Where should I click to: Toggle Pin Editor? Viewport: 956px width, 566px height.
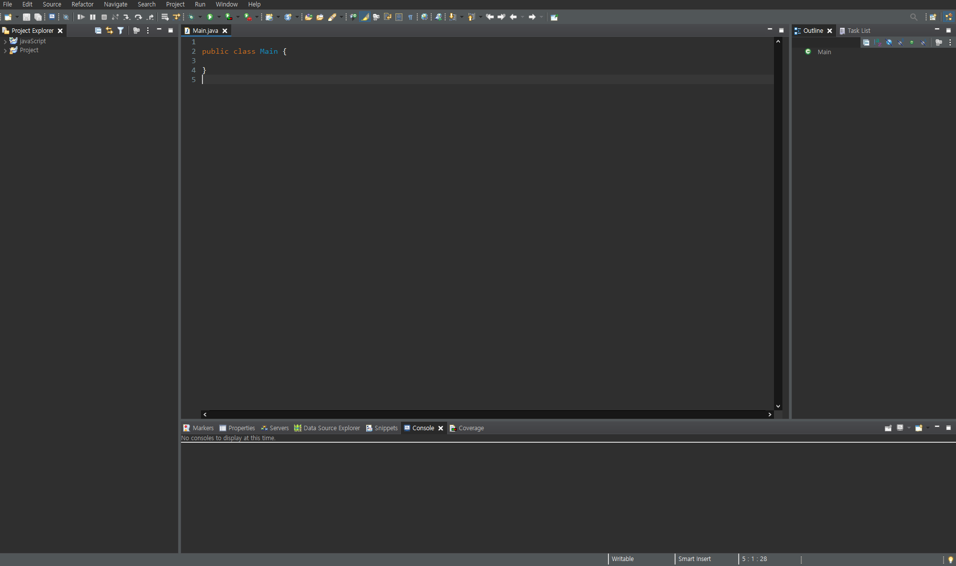tap(554, 17)
